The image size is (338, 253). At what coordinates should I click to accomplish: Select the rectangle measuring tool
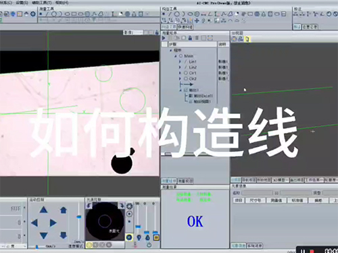coord(74,14)
